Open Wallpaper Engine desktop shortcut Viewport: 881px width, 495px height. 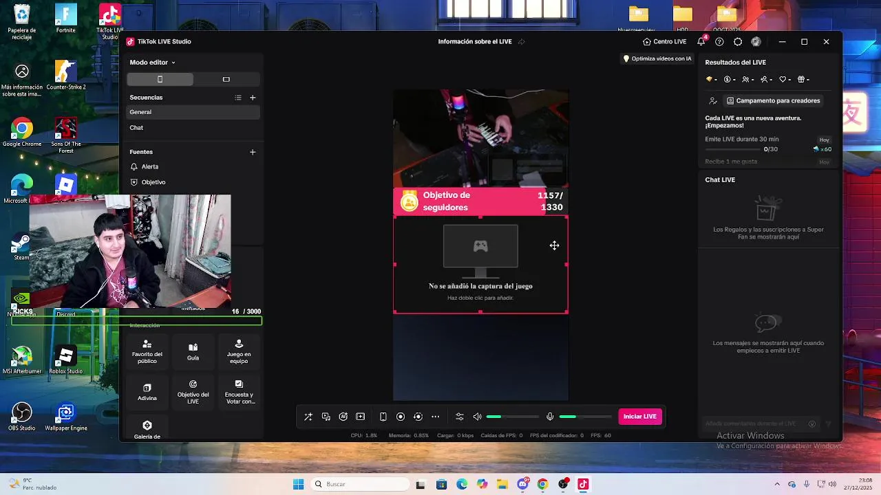coord(66,417)
